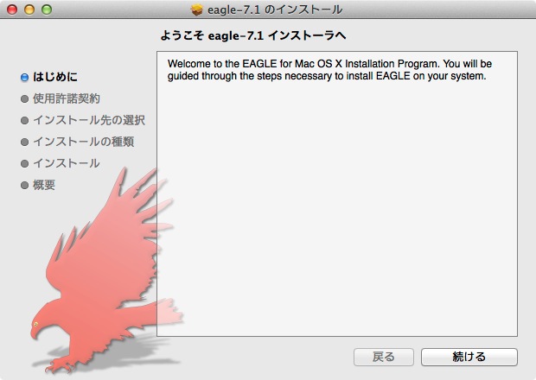The width and height of the screenshot is (536, 380).
Task: Click the package icon in title bar
Action: (196, 9)
